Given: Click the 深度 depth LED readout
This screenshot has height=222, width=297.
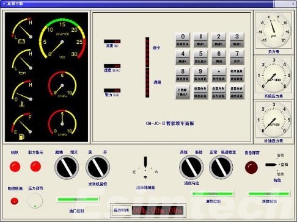Looking at the screenshot, I should coord(112,41).
